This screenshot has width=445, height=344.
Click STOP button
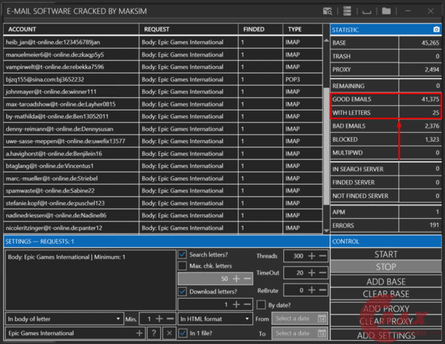pos(386,267)
